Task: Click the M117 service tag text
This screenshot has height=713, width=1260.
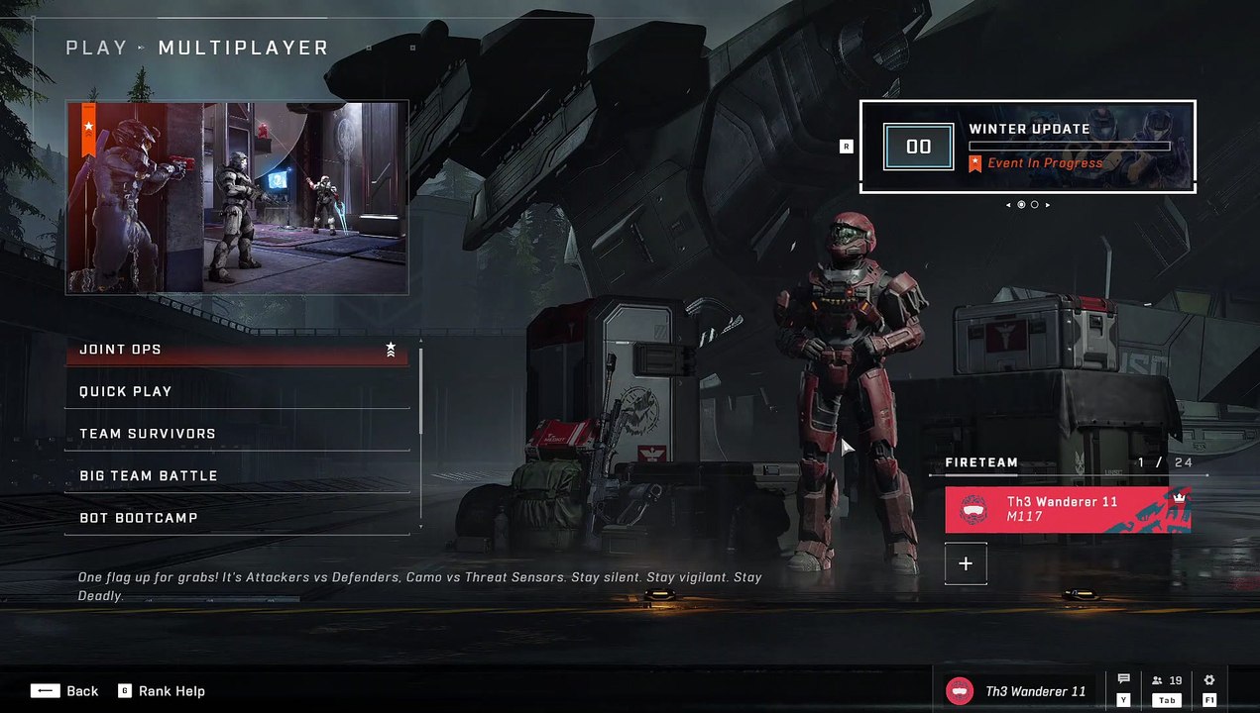Action: coord(1024,517)
